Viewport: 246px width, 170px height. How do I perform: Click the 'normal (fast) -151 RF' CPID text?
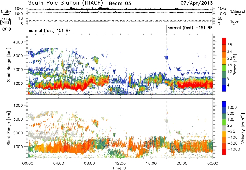(190, 28)
